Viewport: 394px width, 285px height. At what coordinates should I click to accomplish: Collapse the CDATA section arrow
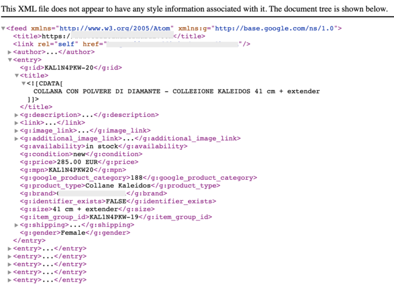[x=23, y=84]
